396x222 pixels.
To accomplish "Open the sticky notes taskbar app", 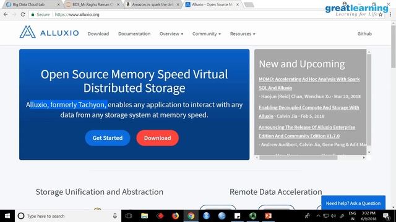I will click(238, 216).
